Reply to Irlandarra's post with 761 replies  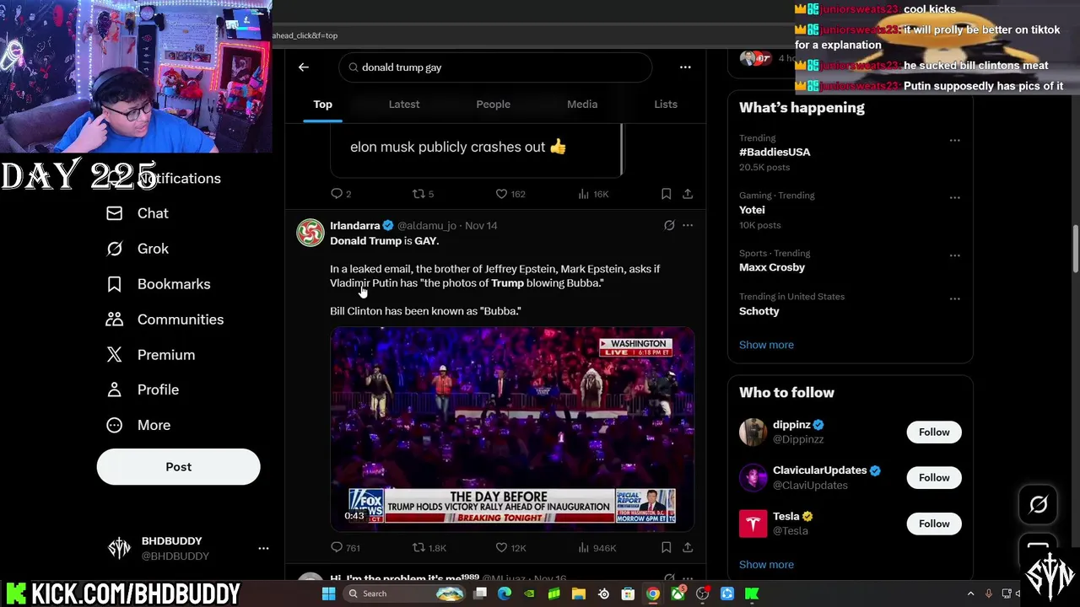click(x=345, y=548)
